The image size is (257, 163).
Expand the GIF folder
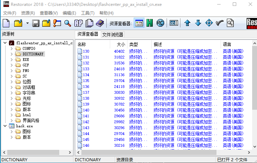11,65
